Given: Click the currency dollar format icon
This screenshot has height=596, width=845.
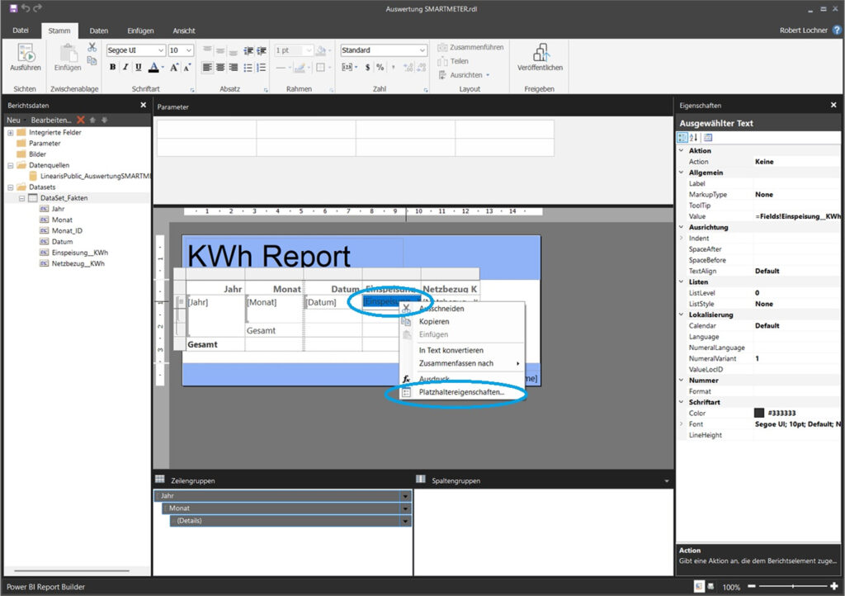Looking at the screenshot, I should coord(368,68).
